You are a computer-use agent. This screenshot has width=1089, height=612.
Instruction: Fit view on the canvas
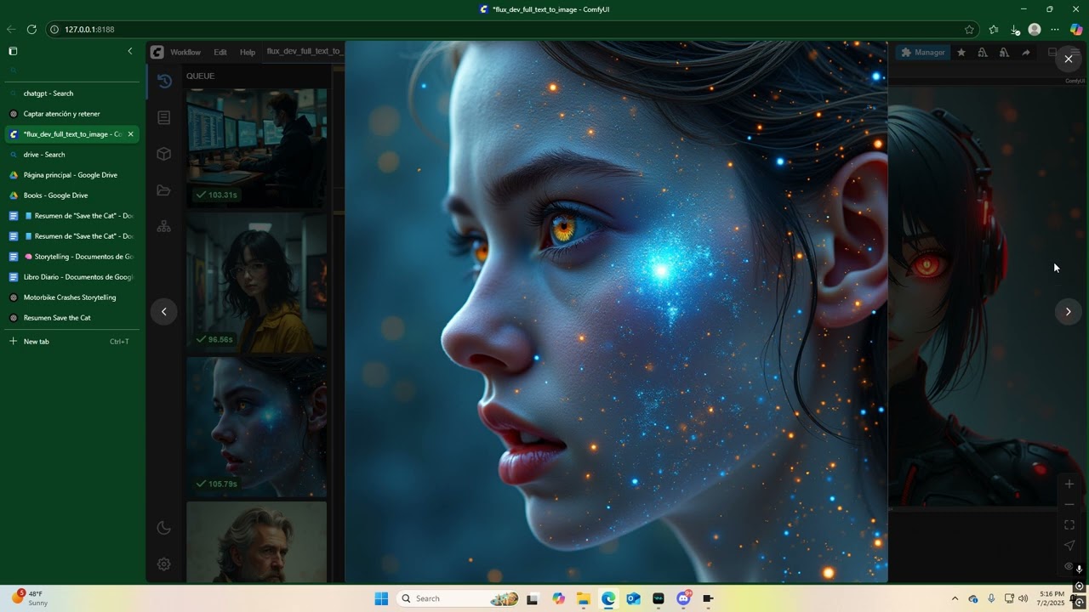pos(1069,525)
